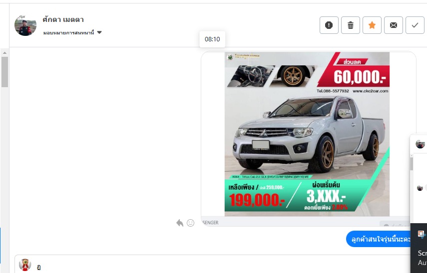Click the 08:10 message timestamp

coord(212,39)
